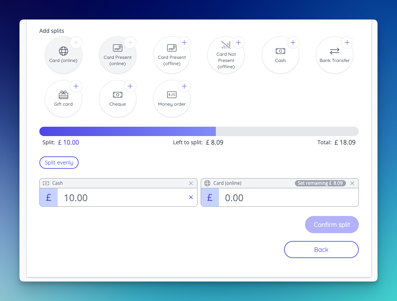Select the Cash payment method icon
The image size is (397, 301).
(x=280, y=55)
